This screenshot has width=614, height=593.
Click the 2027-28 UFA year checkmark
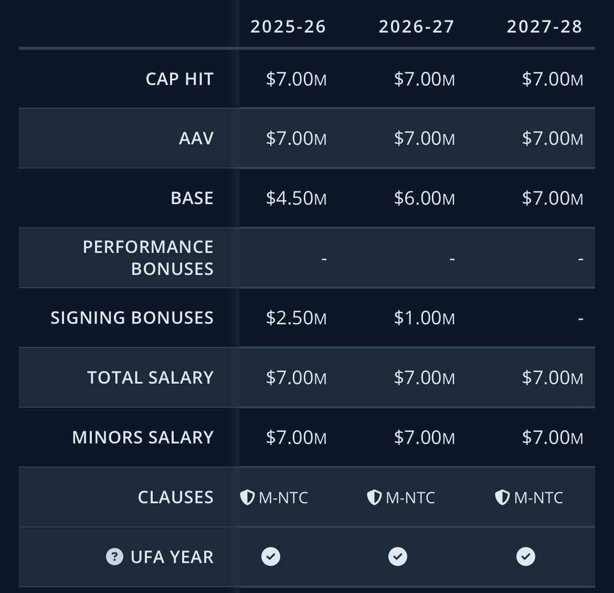coord(526,556)
